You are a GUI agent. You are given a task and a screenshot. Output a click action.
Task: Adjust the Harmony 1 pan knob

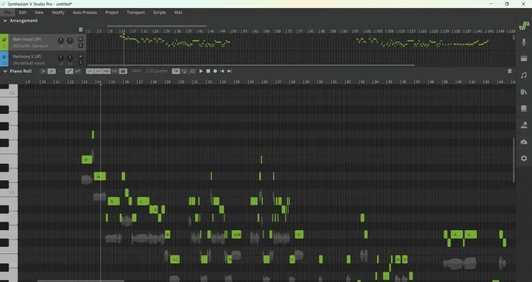click(x=70, y=58)
